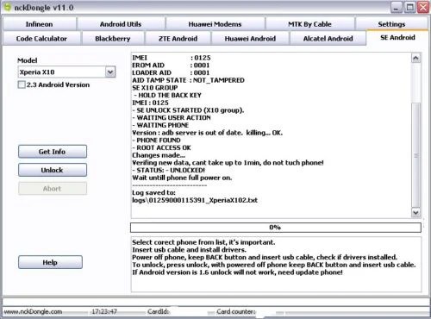
Task: Click the saved log file path line
Action: click(x=195, y=200)
